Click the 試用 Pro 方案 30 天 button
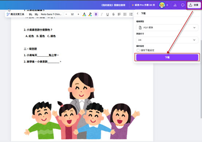Image resolution: width=202 pixels, height=142 pixels. [143, 5]
